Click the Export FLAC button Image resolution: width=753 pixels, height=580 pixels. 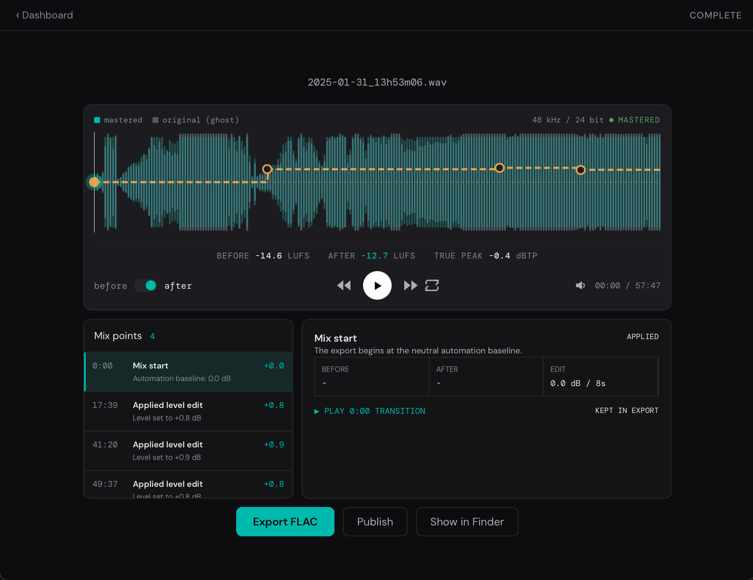click(285, 522)
